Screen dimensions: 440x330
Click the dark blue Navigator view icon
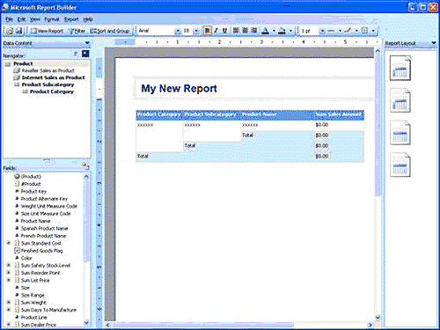[x=85, y=54]
